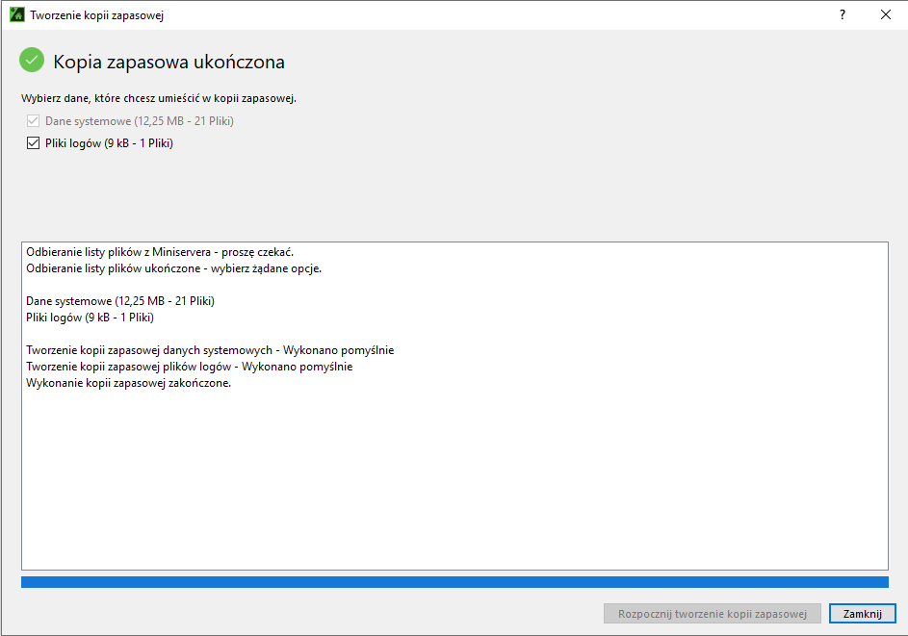This screenshot has width=908, height=636.
Task: Select log line about plików logów backup success
Action: click(189, 367)
